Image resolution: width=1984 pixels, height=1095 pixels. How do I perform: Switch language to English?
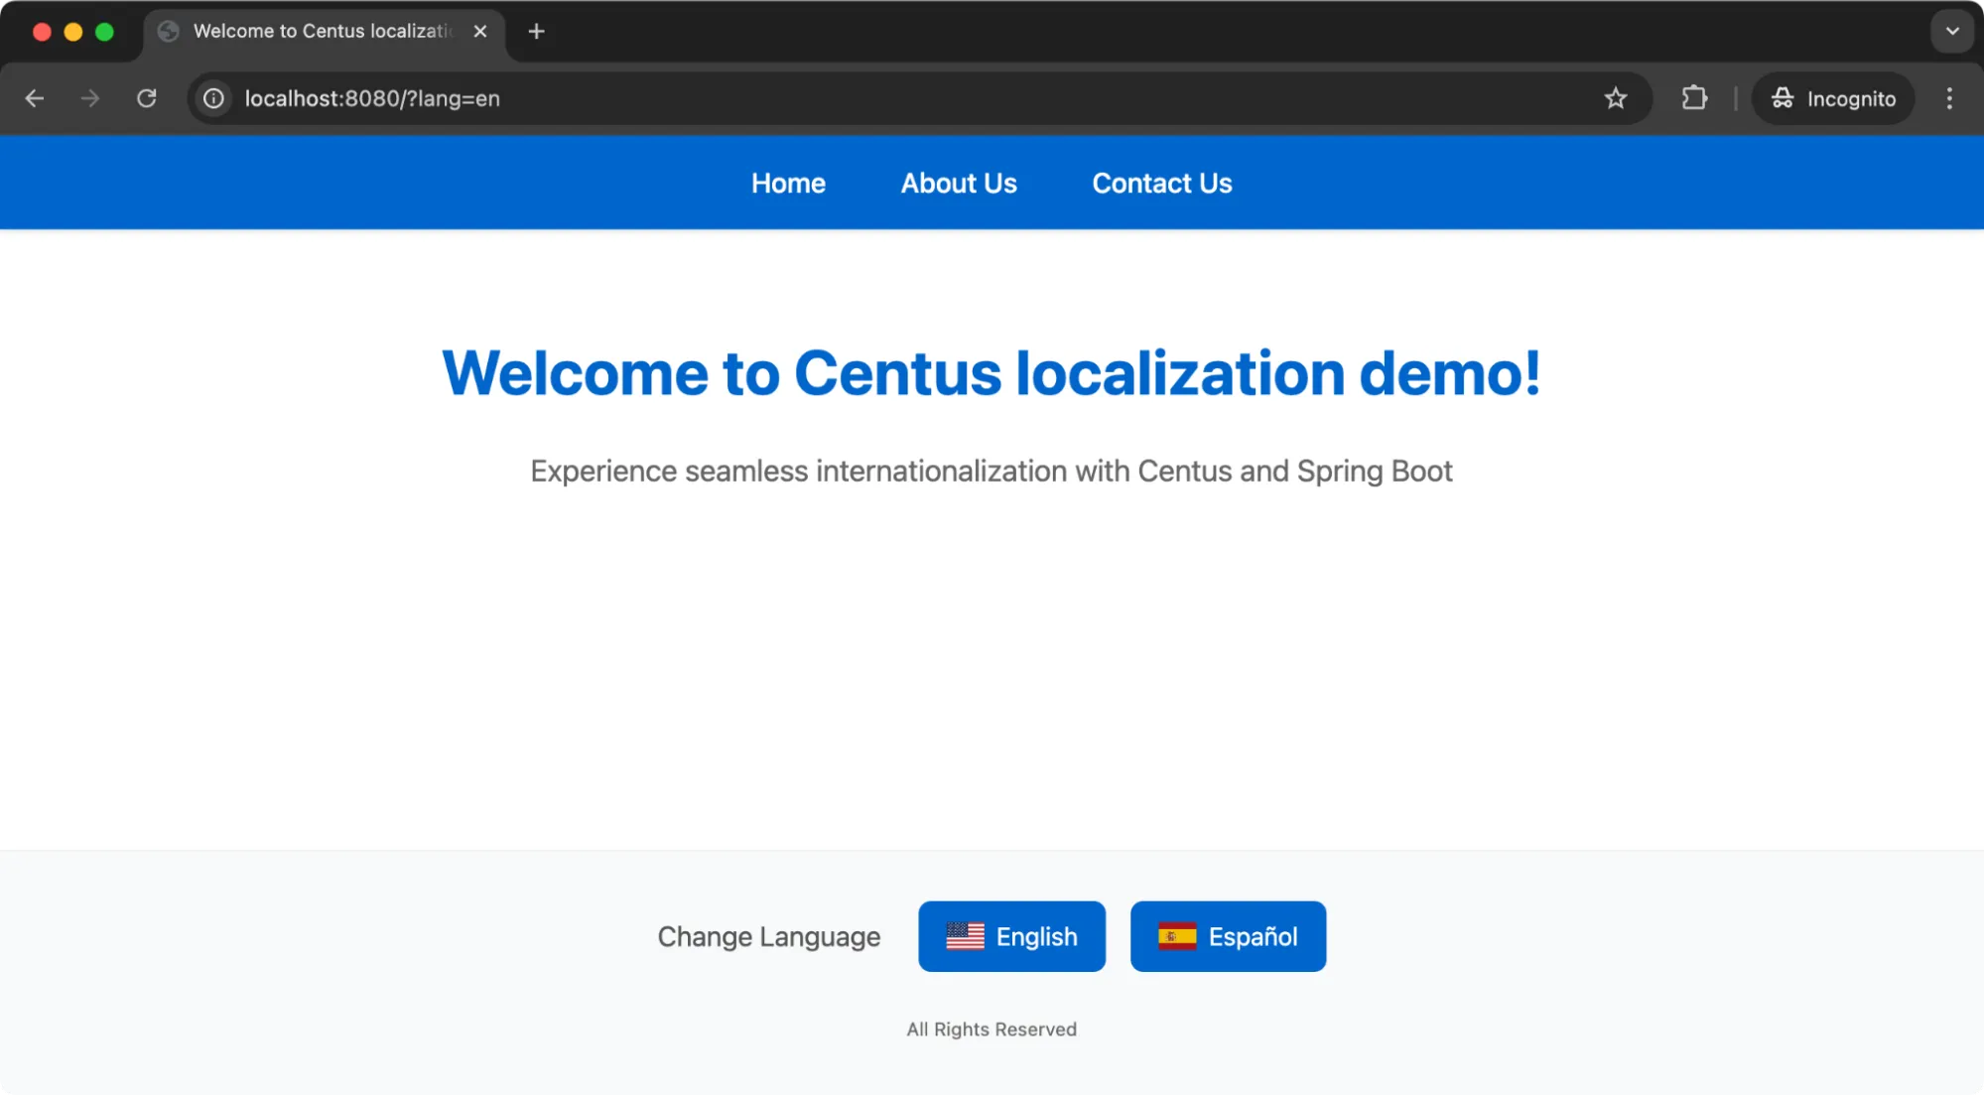(x=1011, y=935)
